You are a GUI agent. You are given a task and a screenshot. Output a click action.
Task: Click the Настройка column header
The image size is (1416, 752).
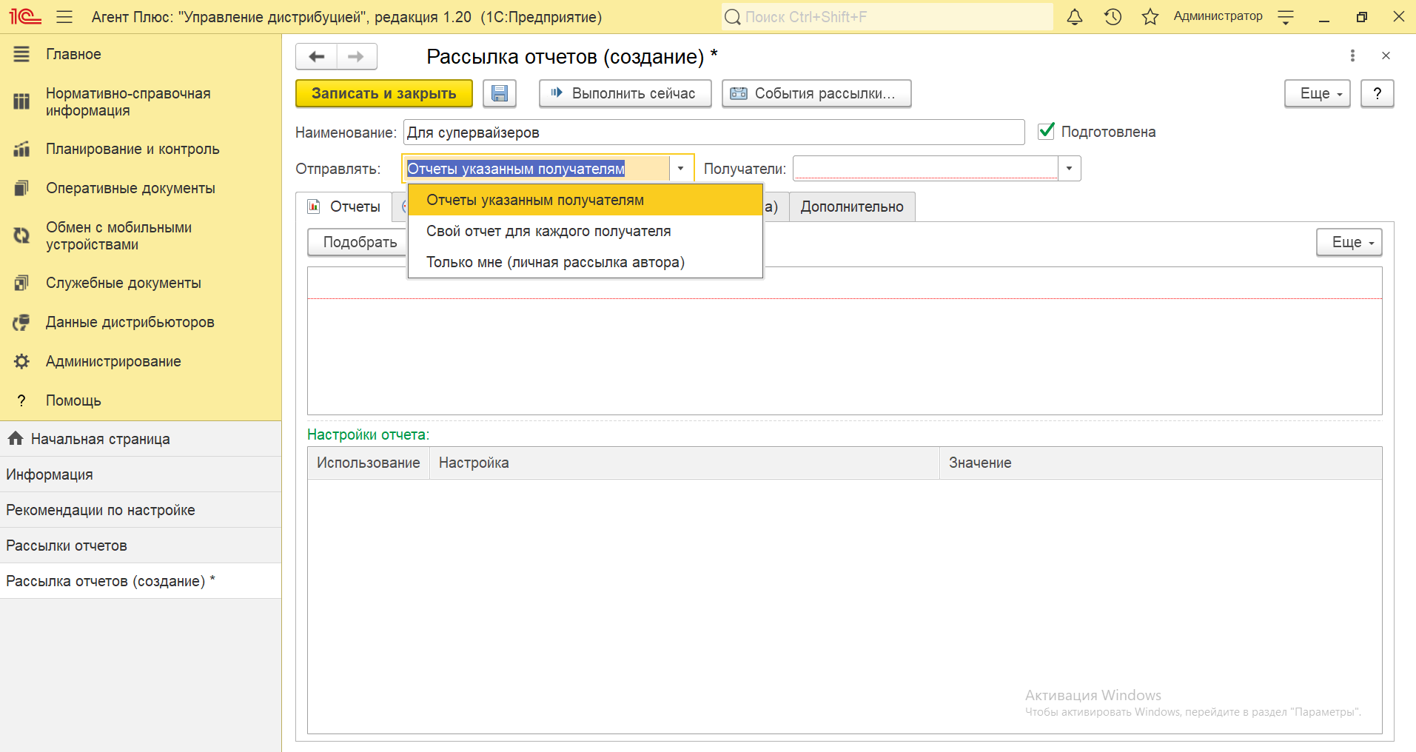[685, 463]
